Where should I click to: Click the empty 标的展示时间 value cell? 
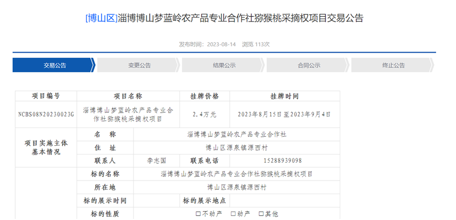156,201
